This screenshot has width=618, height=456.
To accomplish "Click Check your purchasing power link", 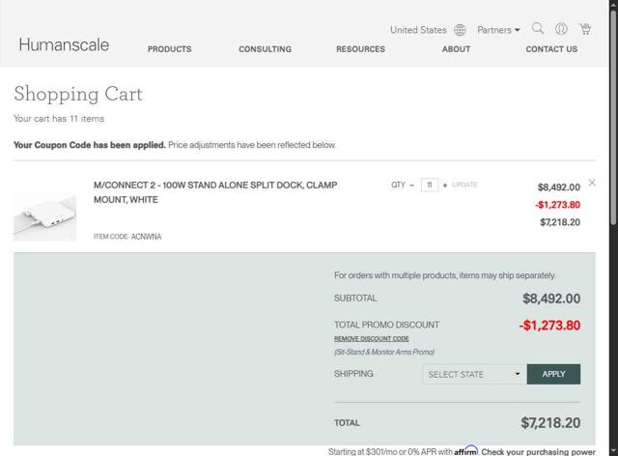I will [538, 452].
